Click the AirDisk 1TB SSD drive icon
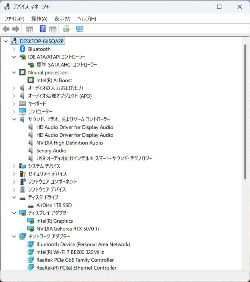Viewport: 250px width, 282px height. coord(31,206)
